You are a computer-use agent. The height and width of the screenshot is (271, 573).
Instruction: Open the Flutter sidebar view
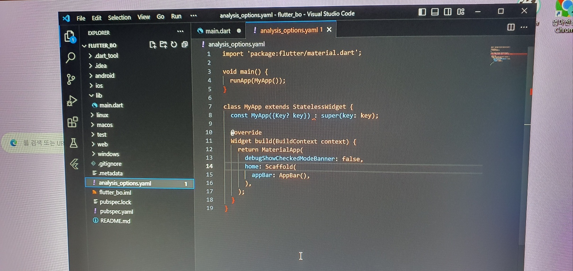tap(74, 164)
